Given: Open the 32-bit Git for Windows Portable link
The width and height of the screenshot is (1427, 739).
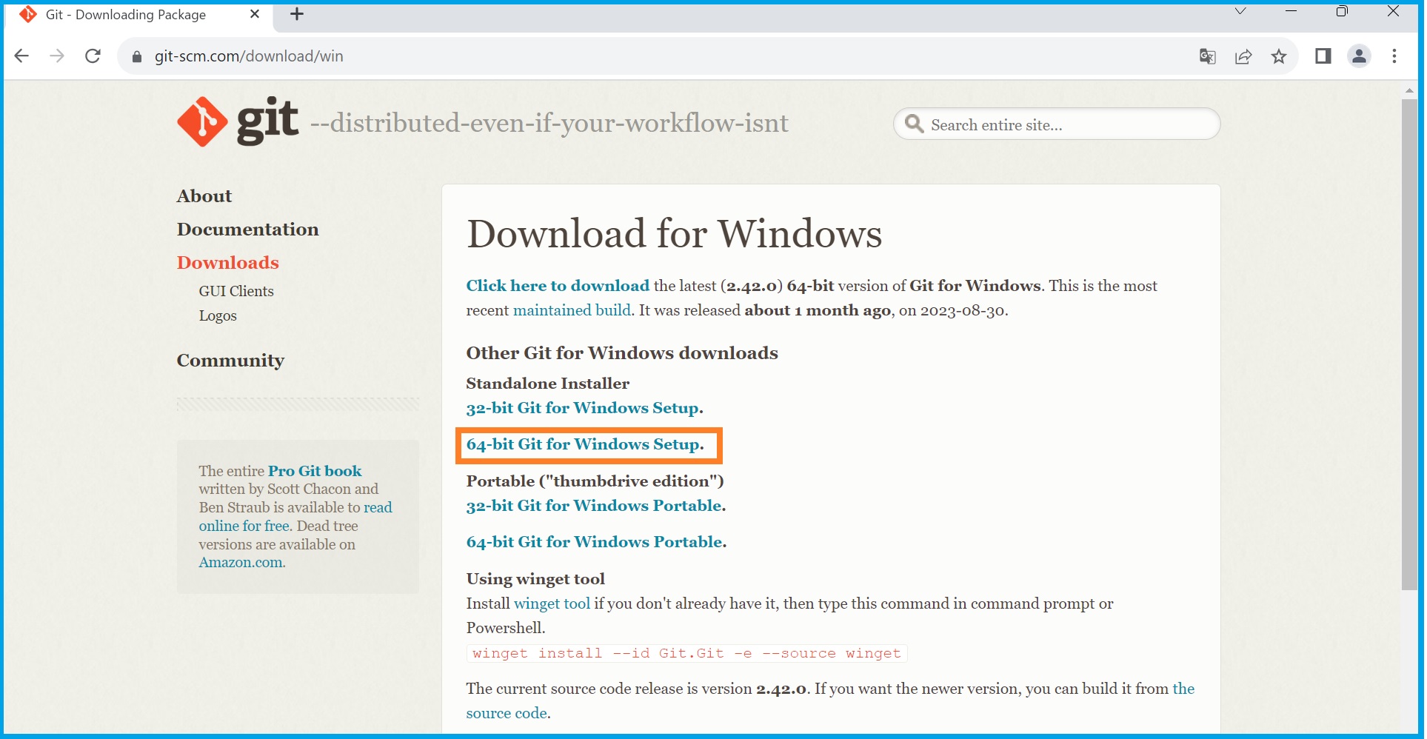Looking at the screenshot, I should point(594,506).
